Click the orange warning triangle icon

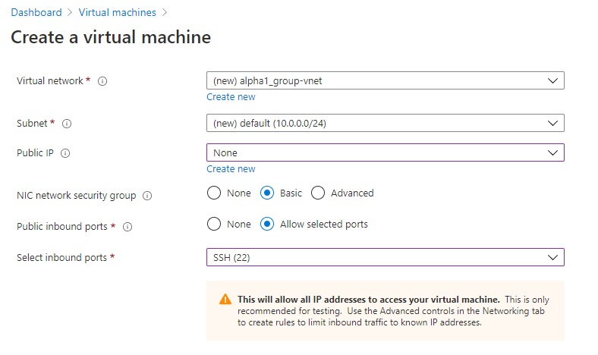click(225, 300)
